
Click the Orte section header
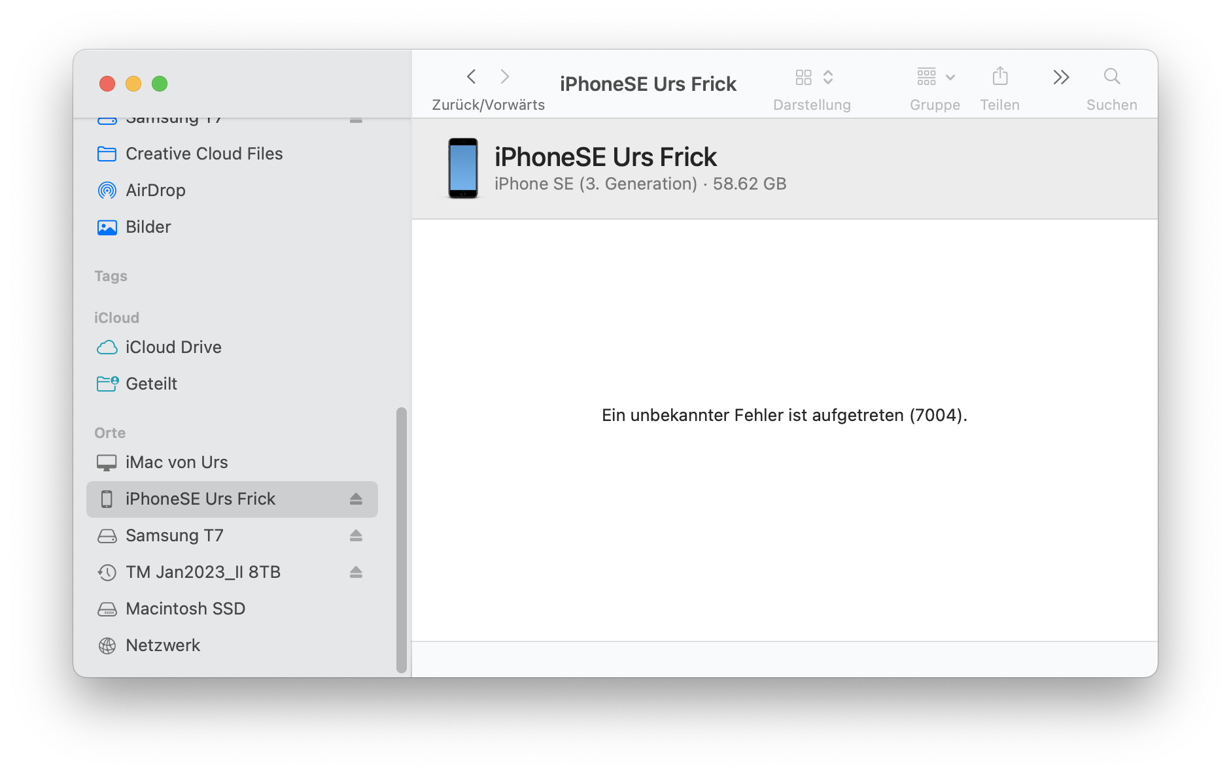110,433
